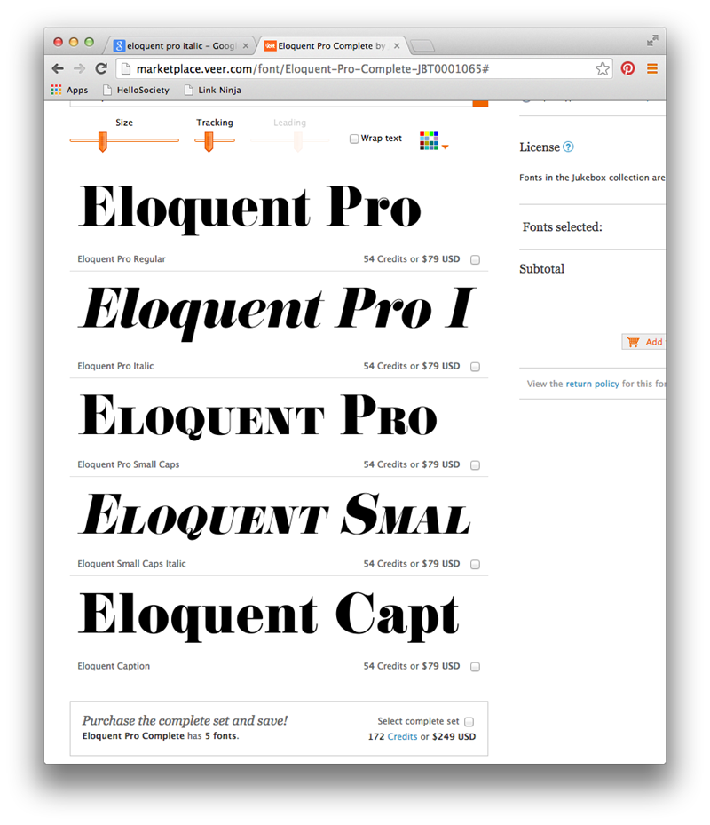Viewport: 710px width, 825px height.
Task: Click the 'Eloquent Caption' font name label
Action: 114,666
